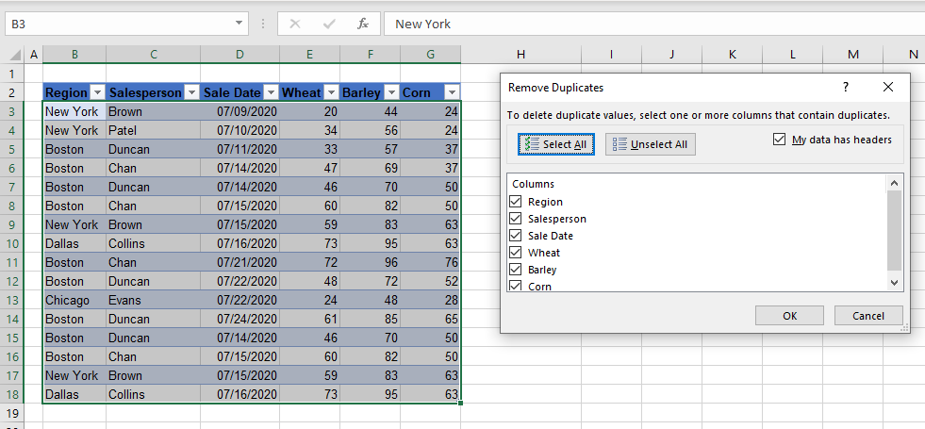The height and width of the screenshot is (429, 925).
Task: Open the Corn column filter dropdown
Action: tap(452, 92)
